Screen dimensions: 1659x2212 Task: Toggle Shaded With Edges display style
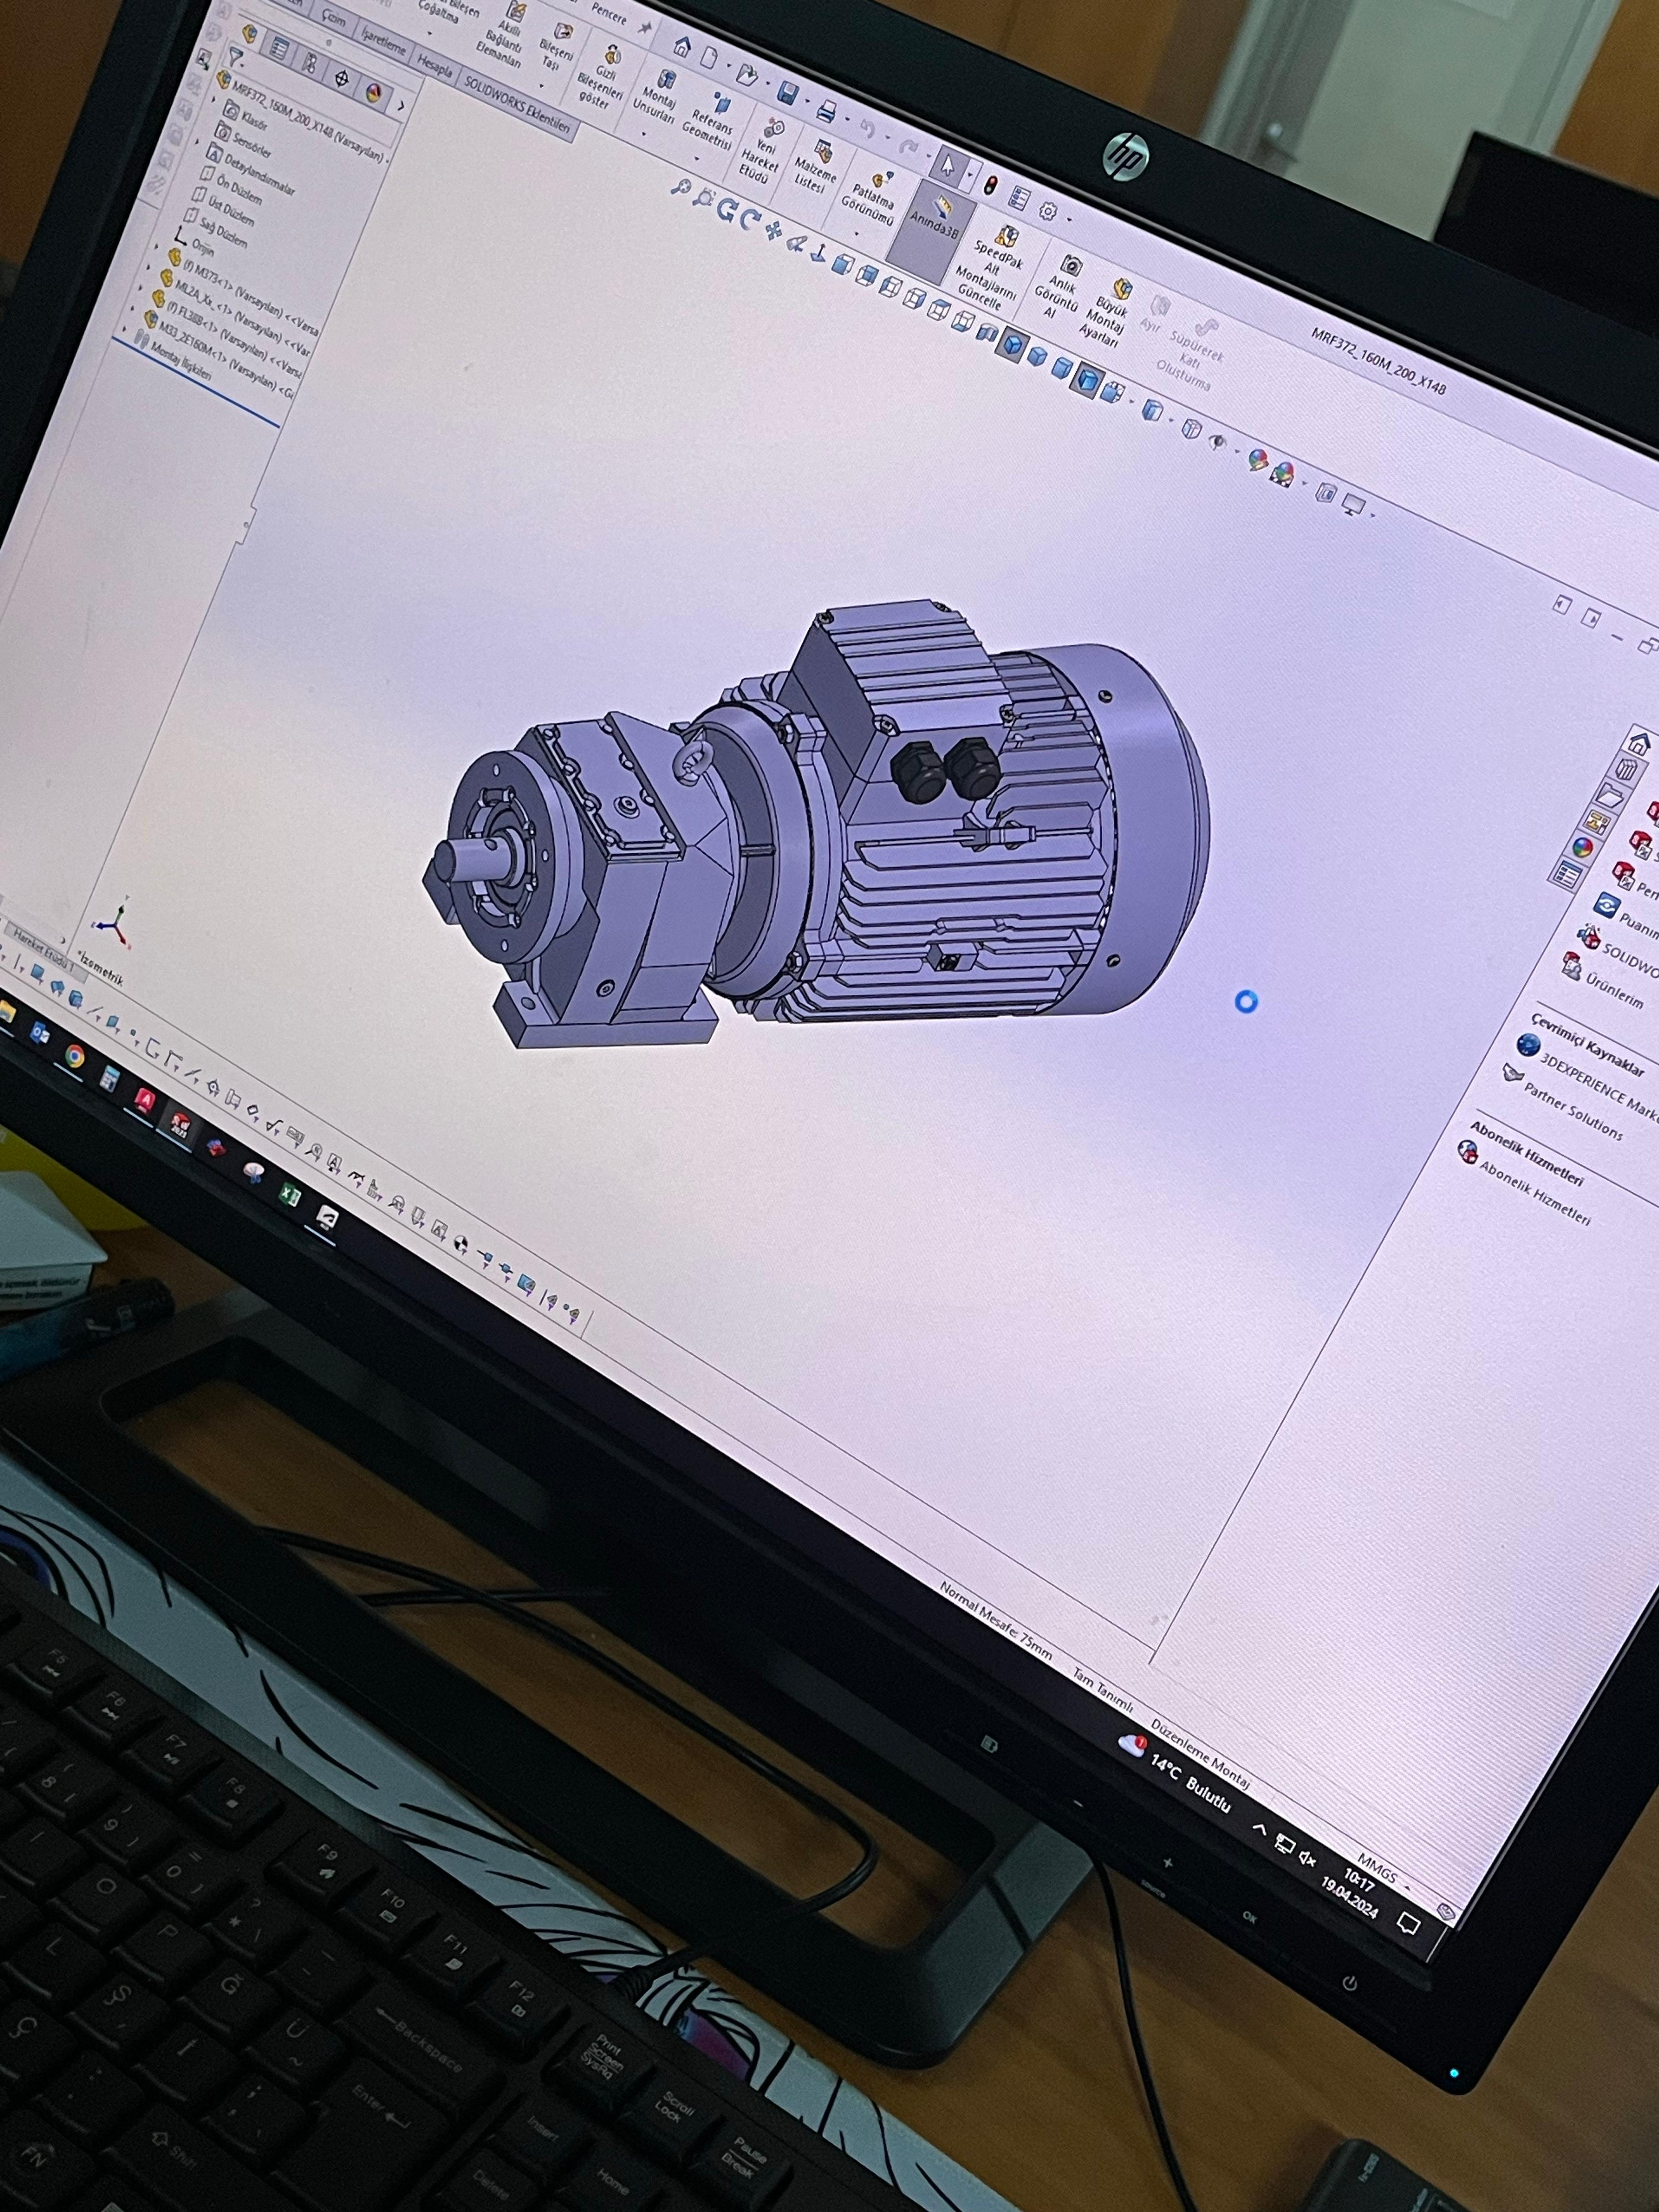click(1014, 346)
